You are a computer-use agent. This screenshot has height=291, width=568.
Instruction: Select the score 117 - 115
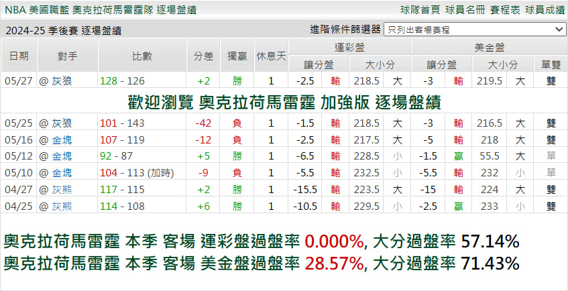[122, 190]
